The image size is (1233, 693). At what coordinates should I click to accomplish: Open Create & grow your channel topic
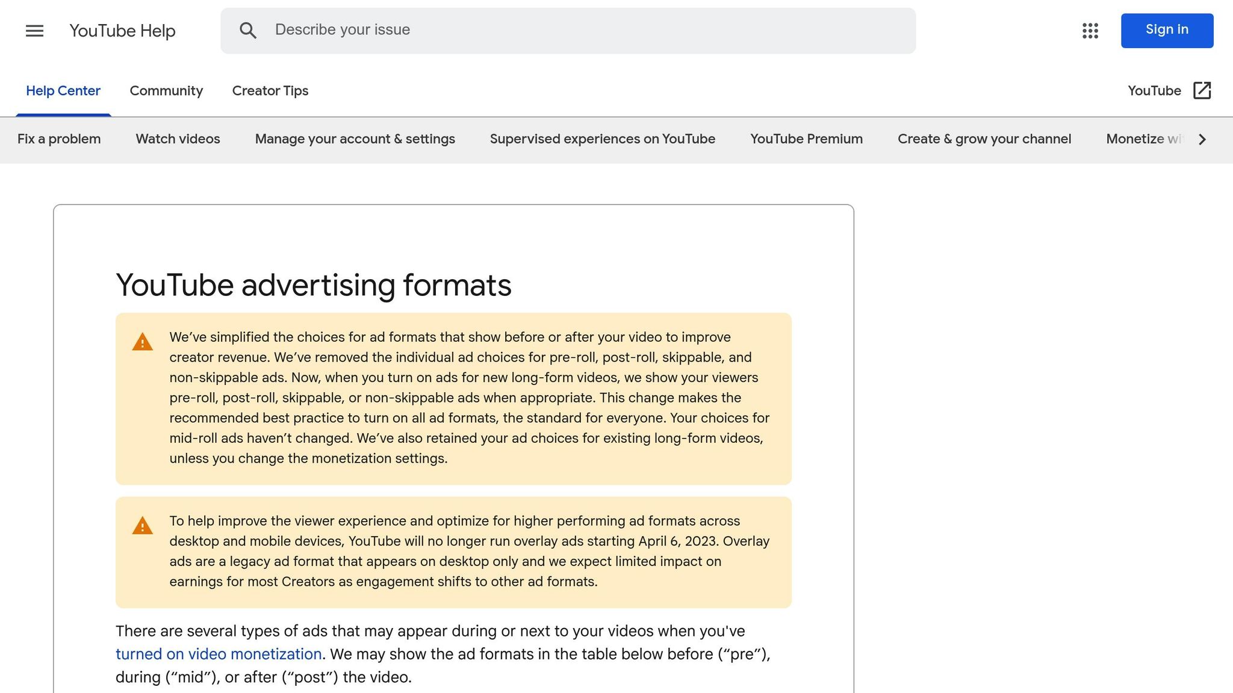click(x=984, y=139)
